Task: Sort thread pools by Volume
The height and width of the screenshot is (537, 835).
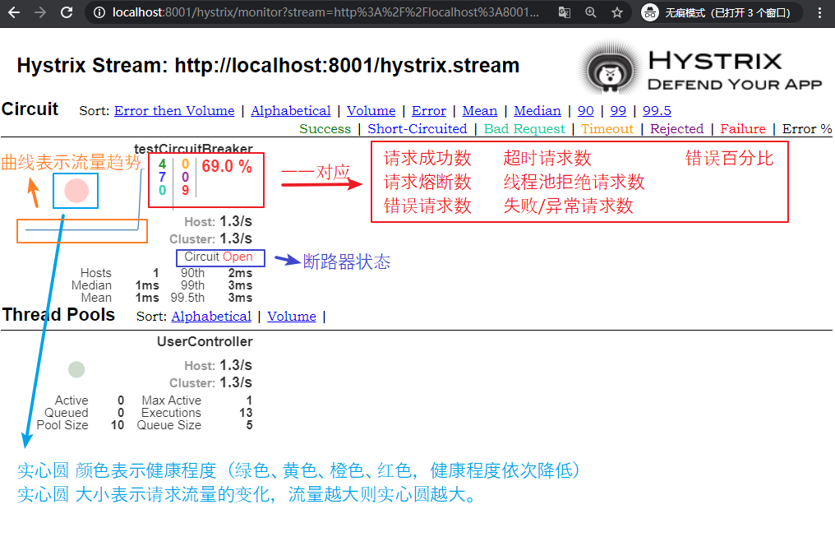Action: point(292,317)
